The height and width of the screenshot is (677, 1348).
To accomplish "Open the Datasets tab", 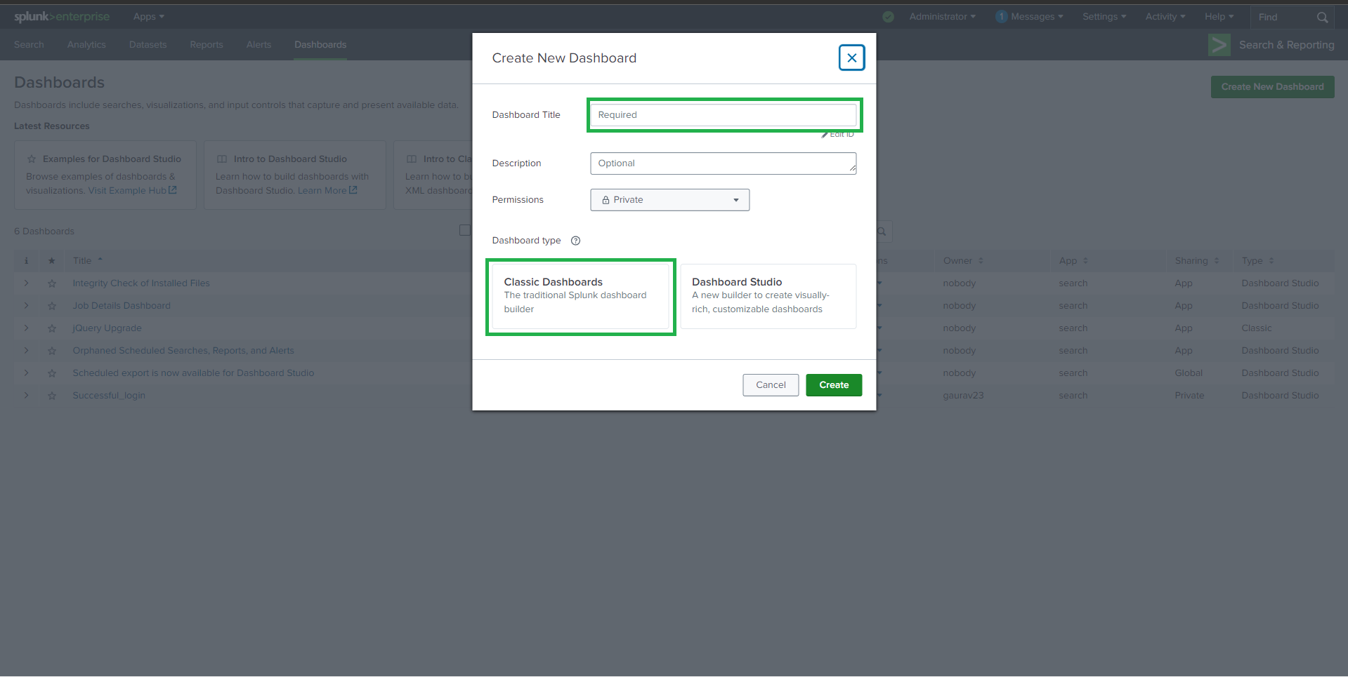I will coord(148,45).
